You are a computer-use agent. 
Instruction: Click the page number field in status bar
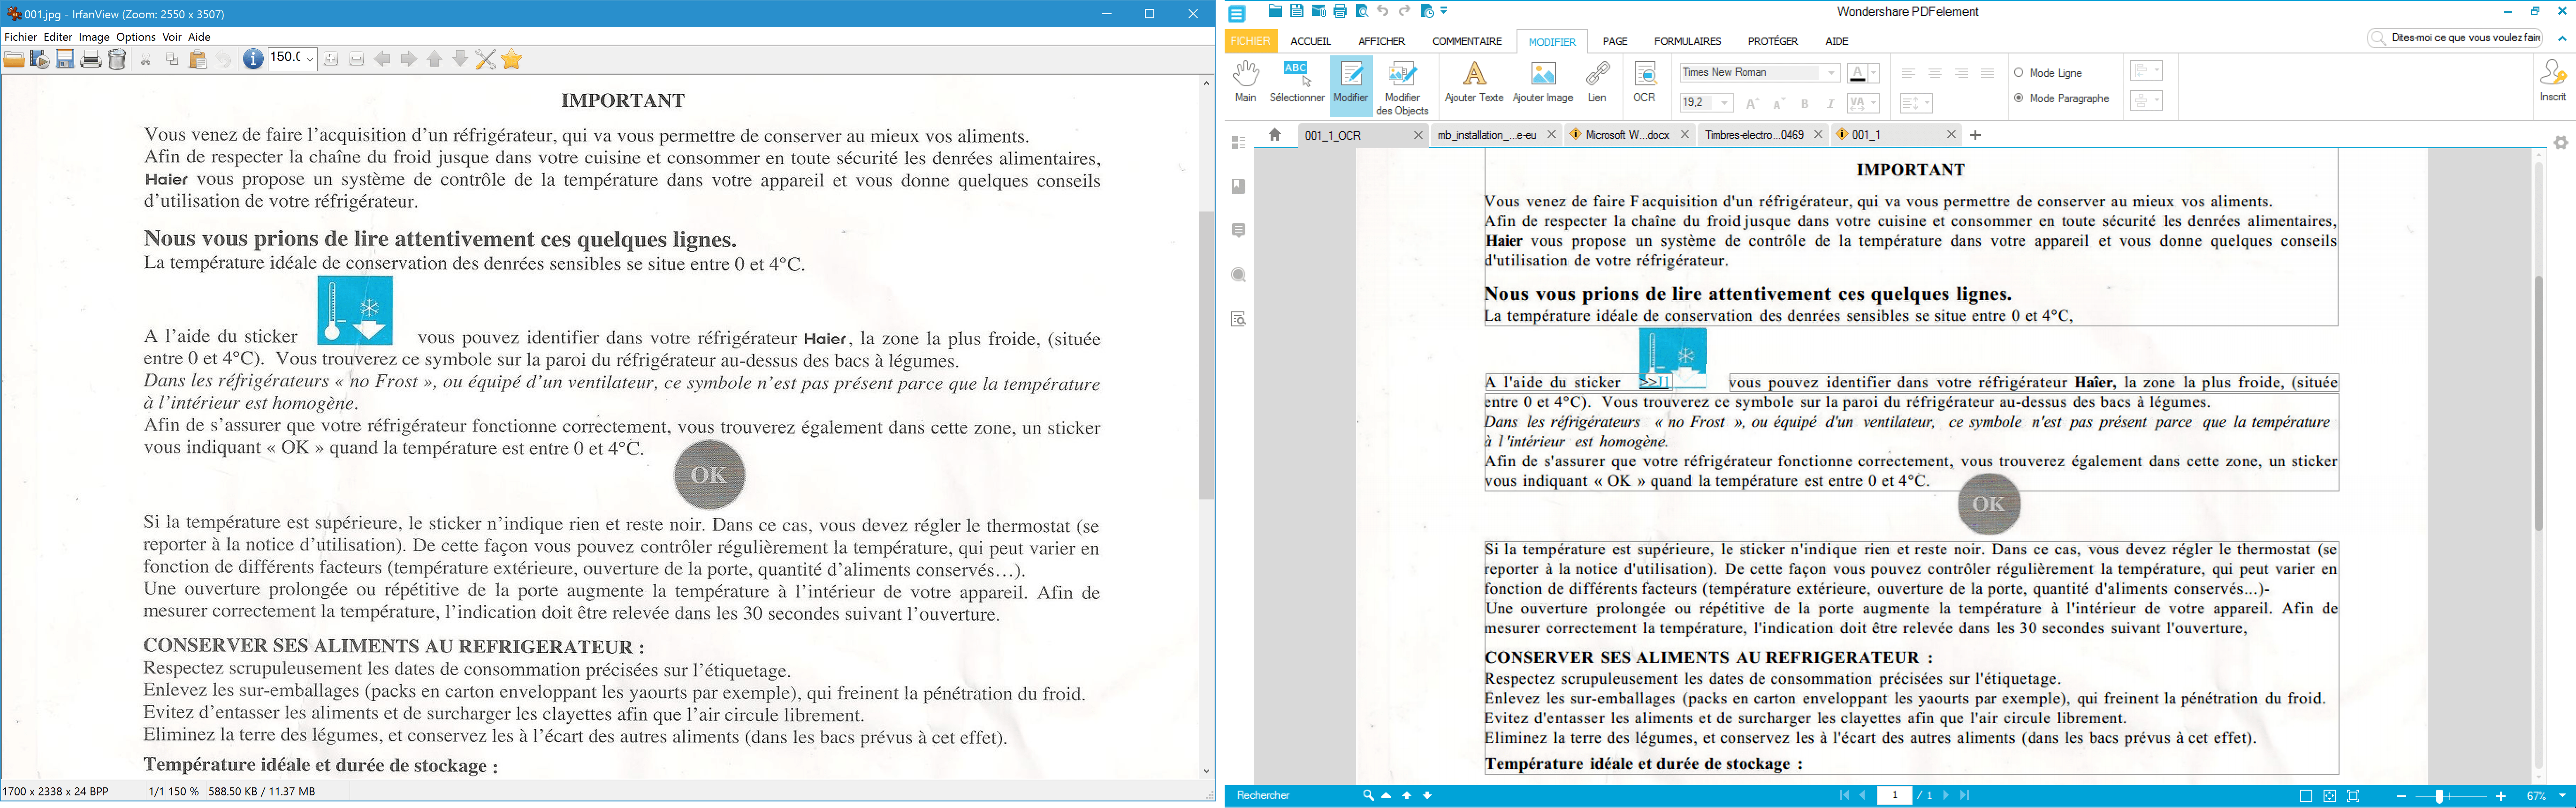pos(1894,796)
